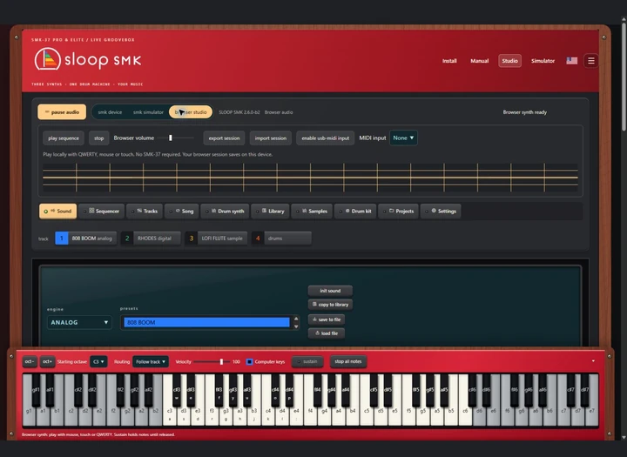The height and width of the screenshot is (457, 627).
Task: Open the Song tab
Action: coord(181,212)
